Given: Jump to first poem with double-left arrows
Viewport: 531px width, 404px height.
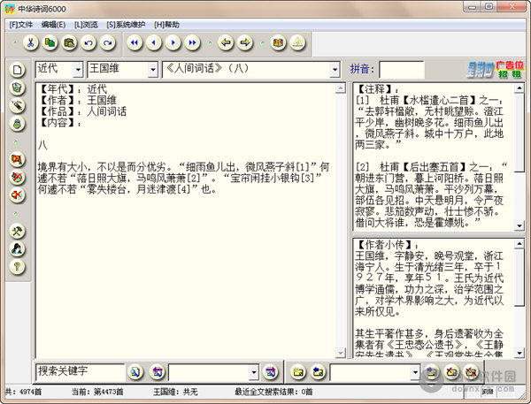Looking at the screenshot, I should coord(135,43).
